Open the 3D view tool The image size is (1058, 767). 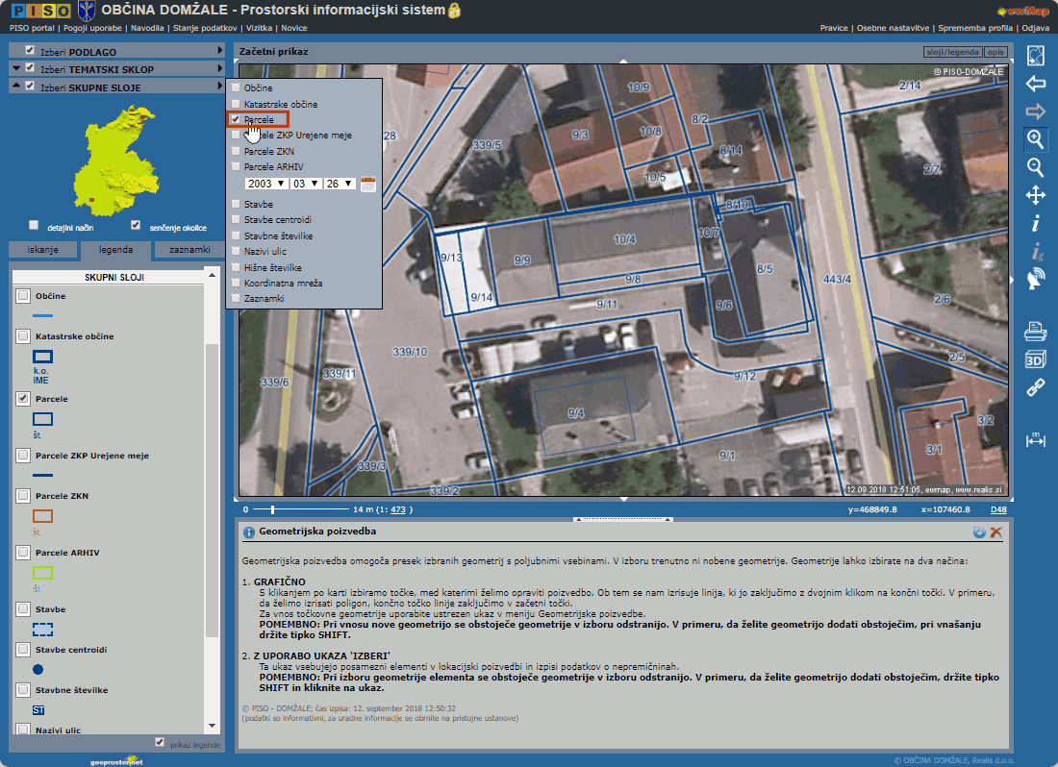click(x=1036, y=360)
